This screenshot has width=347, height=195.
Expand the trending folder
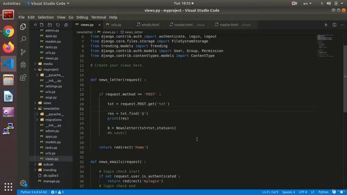pos(49,170)
